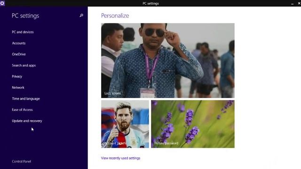The height and width of the screenshot is (169, 301).
Task: Minimize the PC settings window
Action: click(x=292, y=3)
